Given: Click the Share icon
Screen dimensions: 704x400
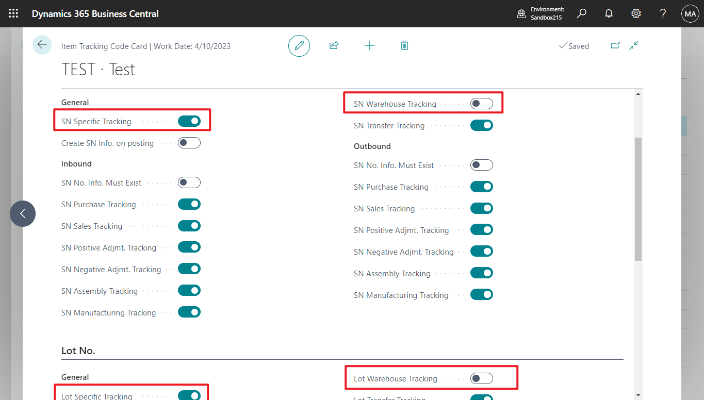Looking at the screenshot, I should click(334, 45).
